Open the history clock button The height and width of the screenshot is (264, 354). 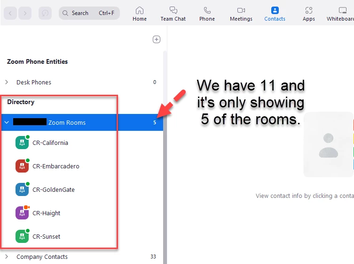[x=45, y=13]
